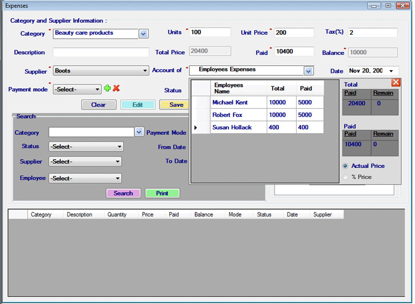Screen dimensions: 415x304
Task: Click Michael Kent's Paid cell 5000
Action: [310, 102]
